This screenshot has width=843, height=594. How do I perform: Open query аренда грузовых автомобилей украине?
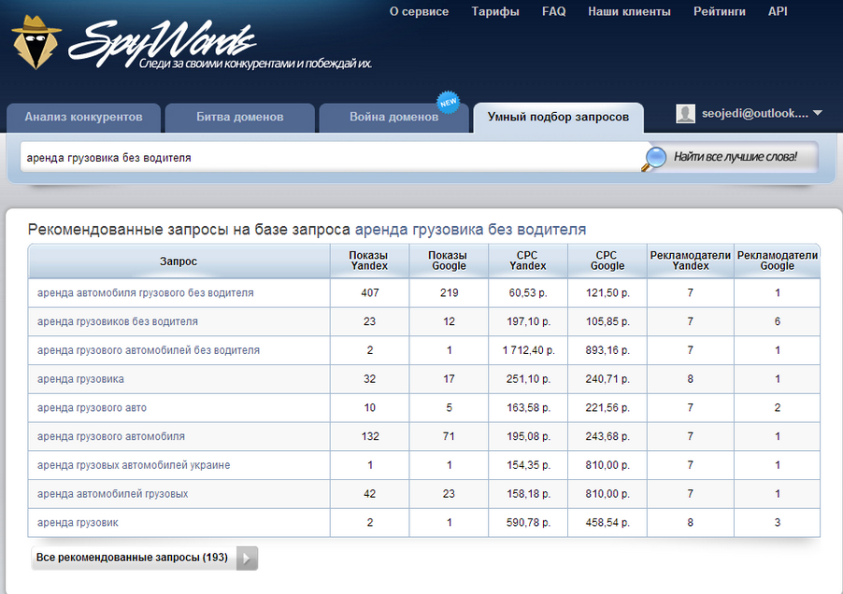134,465
